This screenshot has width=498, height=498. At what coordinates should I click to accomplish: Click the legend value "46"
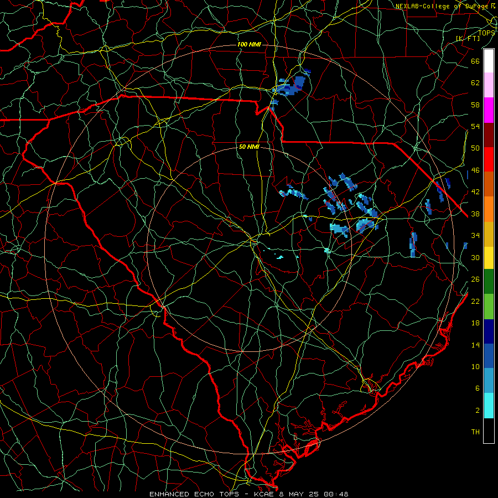pos(475,170)
